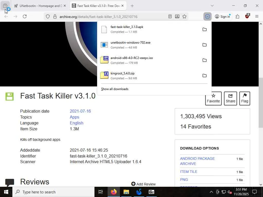This screenshot has height=197, width=263.
Task: Toggle reader view icon
Action: 170,16
